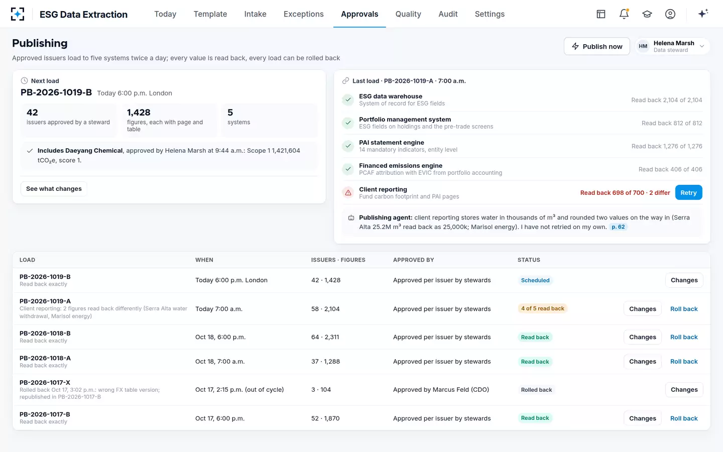View Changes for PB-2026-1019-A

pos(642,309)
